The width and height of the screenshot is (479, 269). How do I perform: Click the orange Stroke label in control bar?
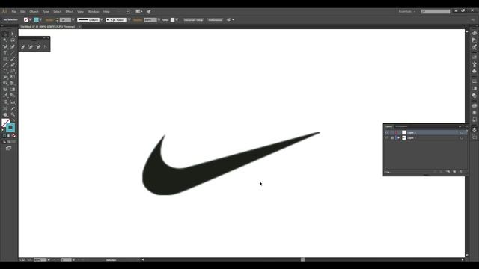click(49, 20)
